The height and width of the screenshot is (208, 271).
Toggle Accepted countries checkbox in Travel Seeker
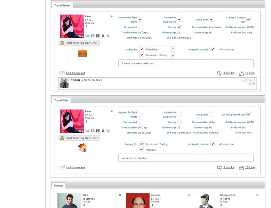(x=213, y=49)
